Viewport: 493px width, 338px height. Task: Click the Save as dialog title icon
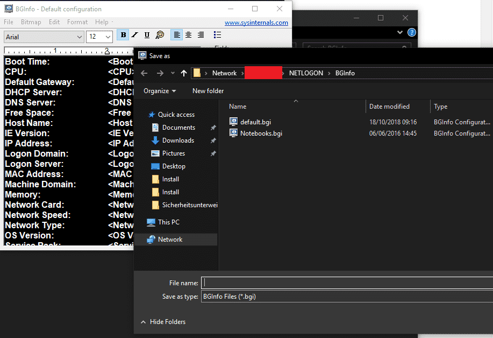tap(142, 55)
